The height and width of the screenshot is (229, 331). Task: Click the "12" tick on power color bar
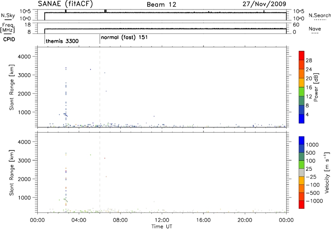click(x=309, y=97)
